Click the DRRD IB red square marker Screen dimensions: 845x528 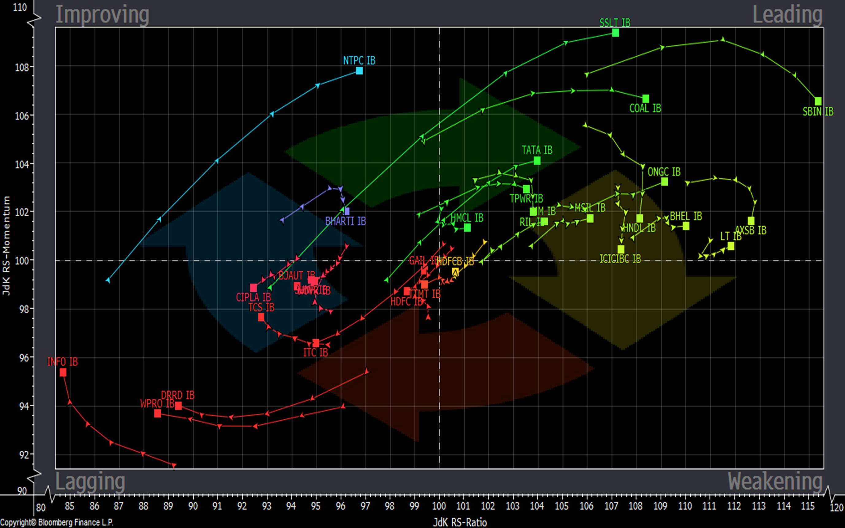178,406
